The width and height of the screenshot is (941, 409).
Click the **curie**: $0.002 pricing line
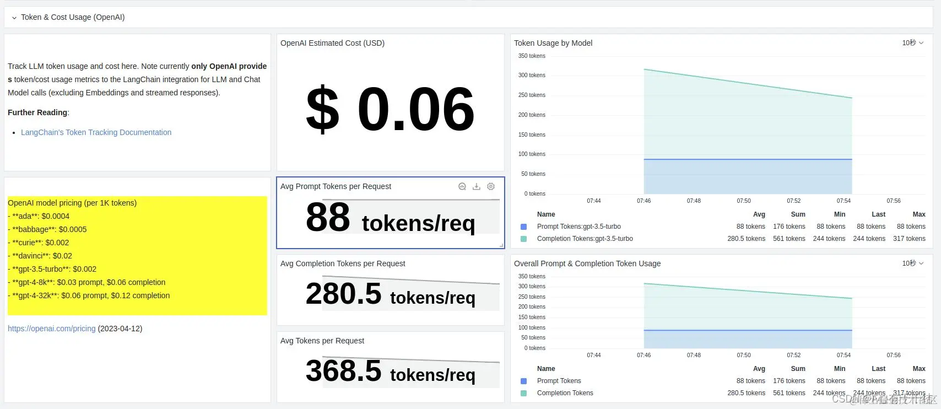pos(39,243)
